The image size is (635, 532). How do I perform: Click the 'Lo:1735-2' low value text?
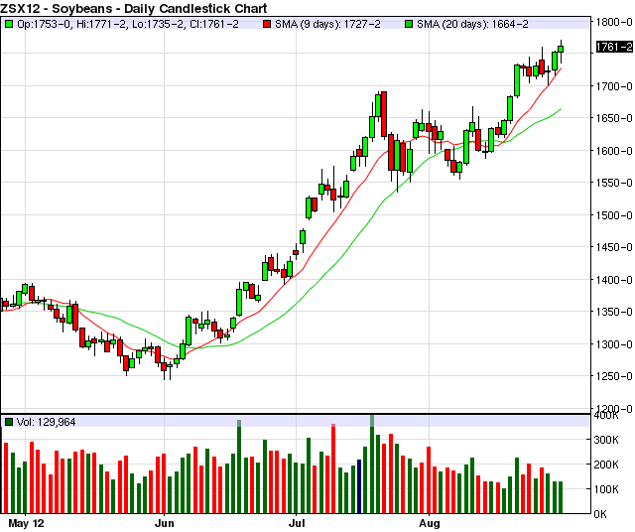[x=158, y=24]
